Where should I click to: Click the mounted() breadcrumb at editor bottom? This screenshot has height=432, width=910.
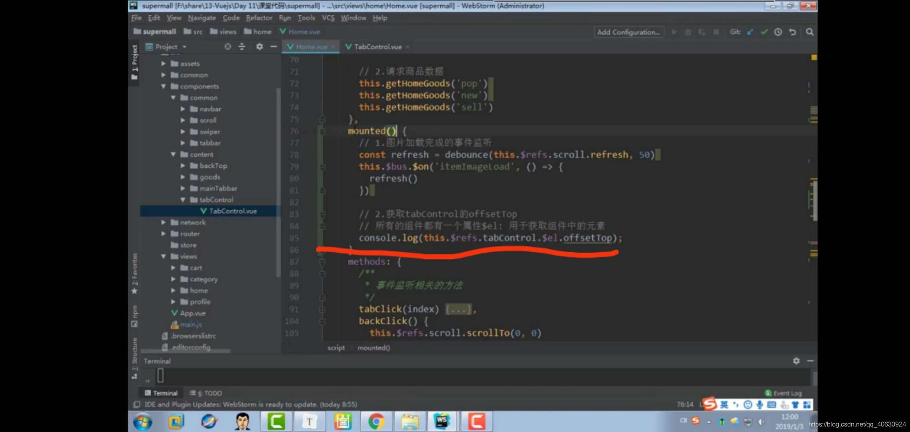pyautogui.click(x=374, y=348)
